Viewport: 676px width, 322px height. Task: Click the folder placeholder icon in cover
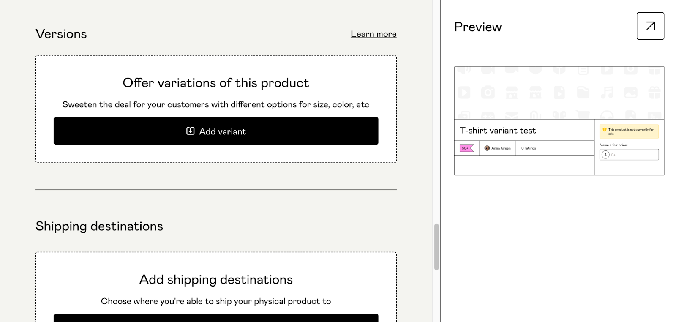(x=583, y=93)
